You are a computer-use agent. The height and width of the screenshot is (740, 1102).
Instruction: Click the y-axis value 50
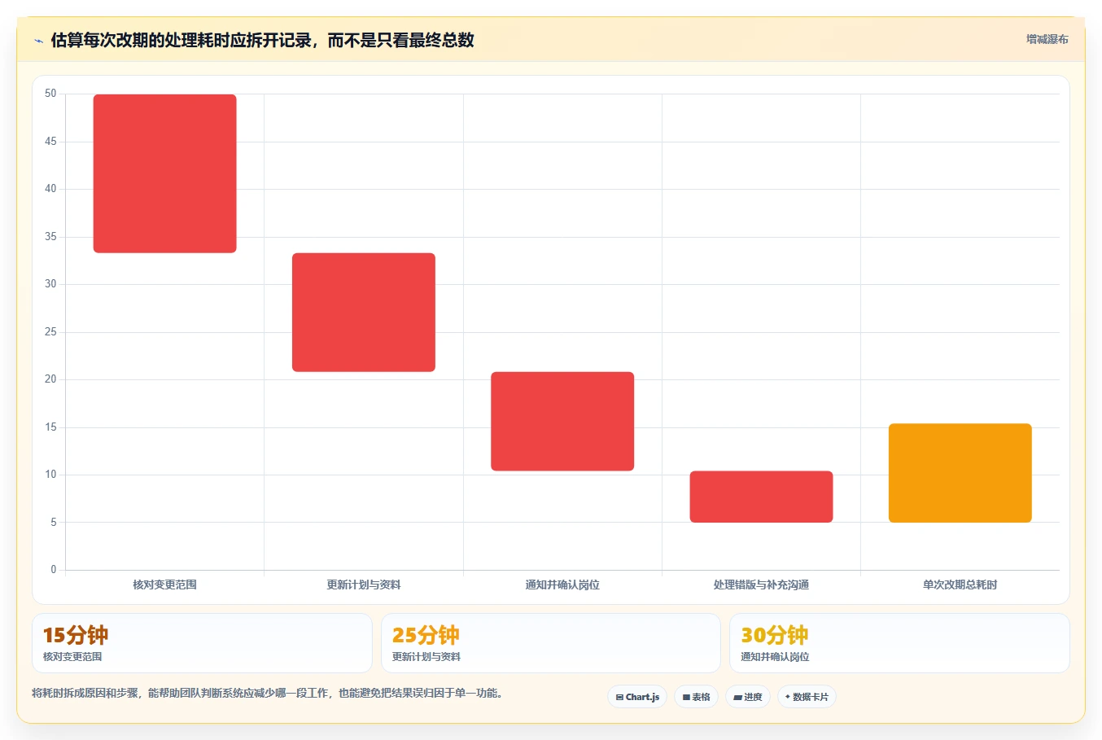pyautogui.click(x=50, y=94)
